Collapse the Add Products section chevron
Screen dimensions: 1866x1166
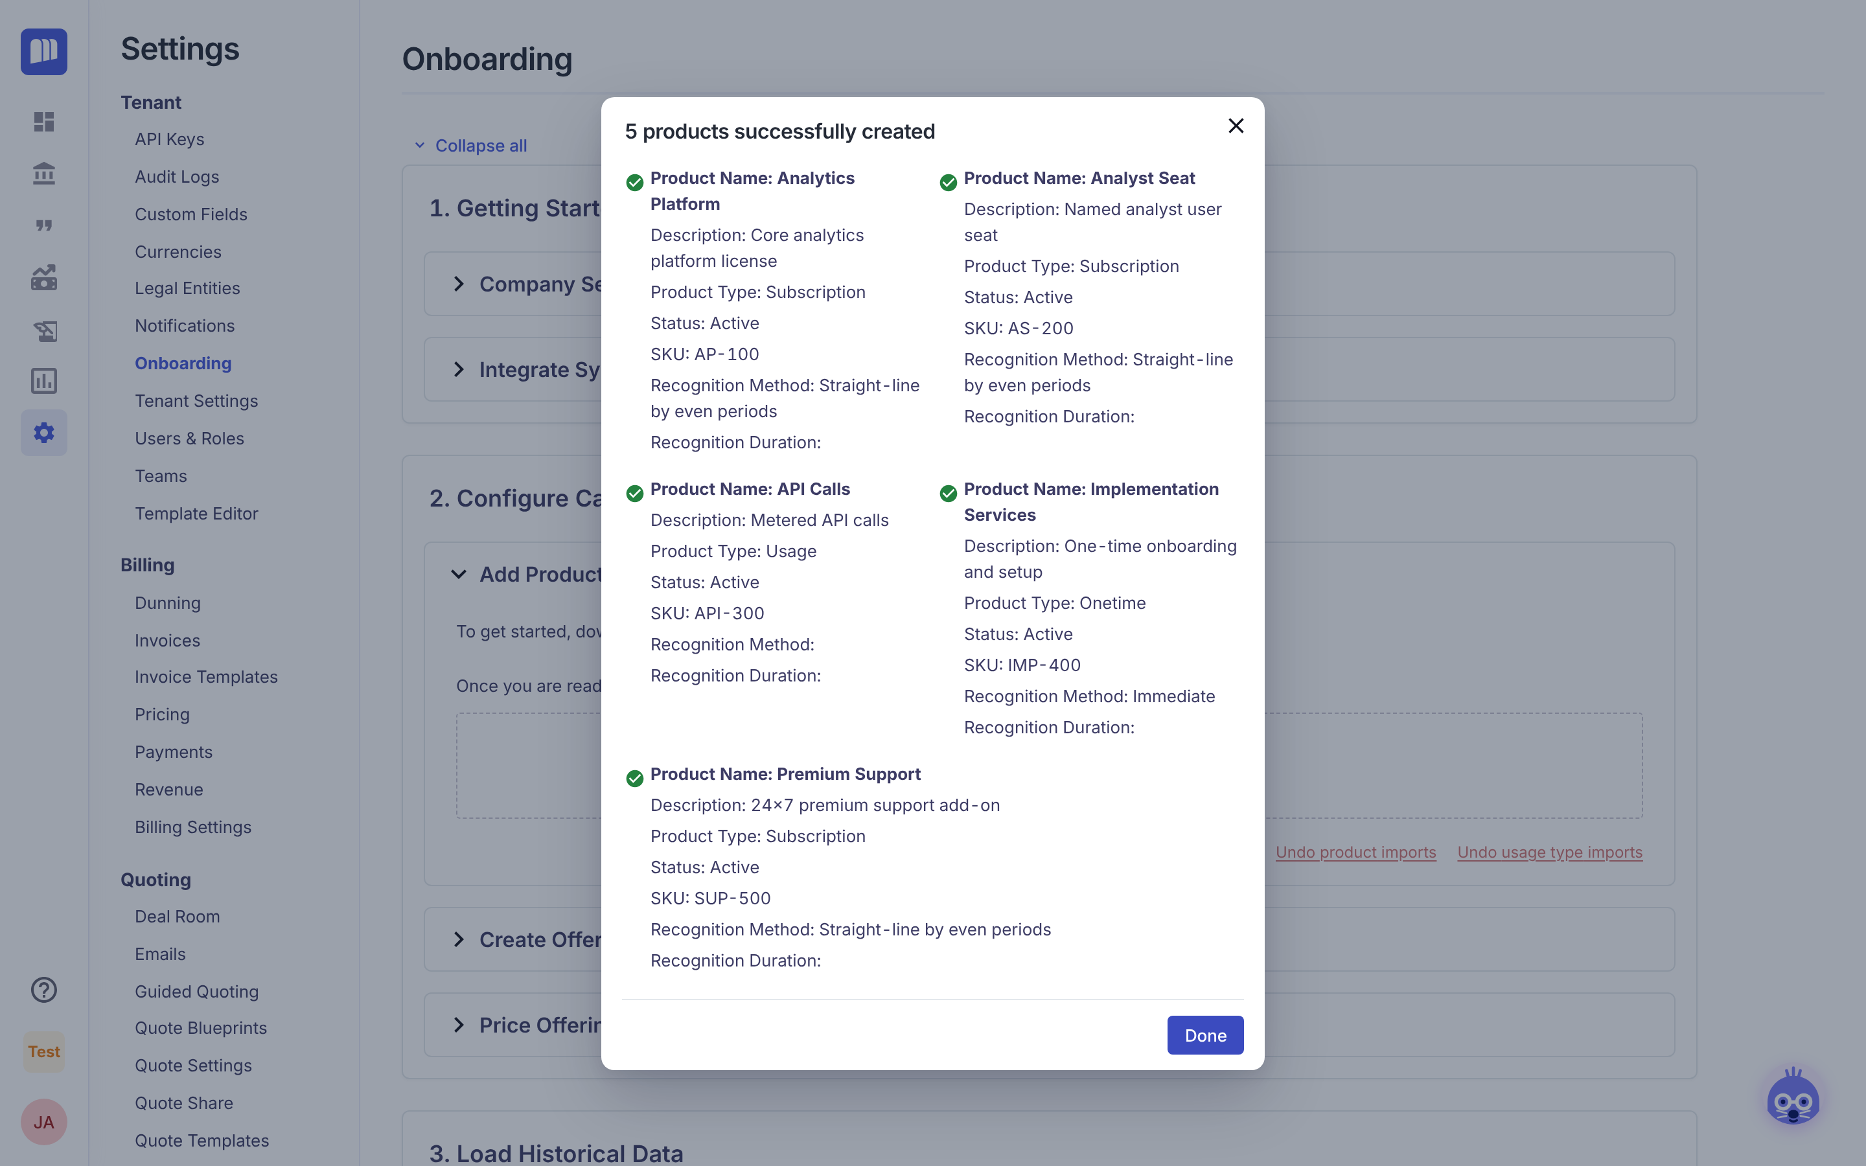coord(459,575)
